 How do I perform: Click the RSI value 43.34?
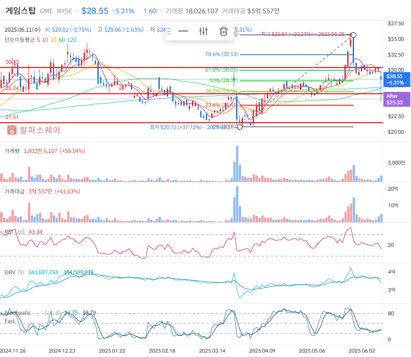click(x=35, y=232)
